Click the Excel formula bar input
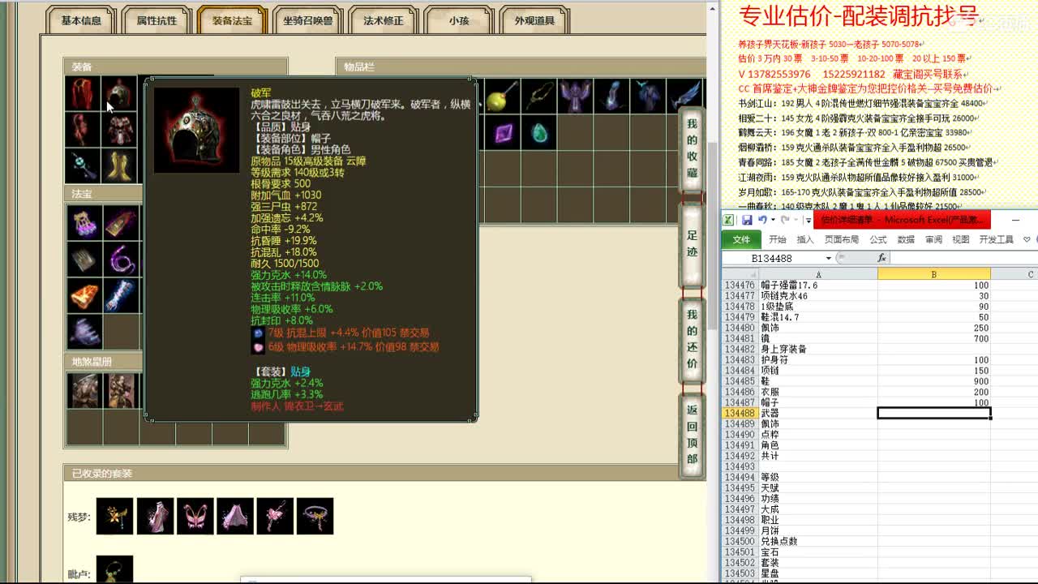This screenshot has width=1038, height=584. point(963,258)
